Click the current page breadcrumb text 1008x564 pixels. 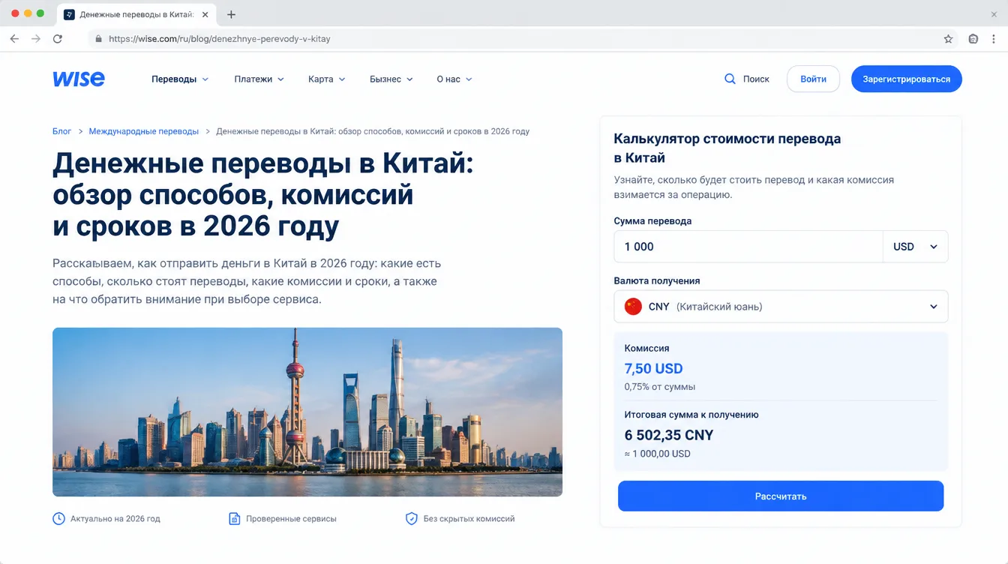point(373,131)
